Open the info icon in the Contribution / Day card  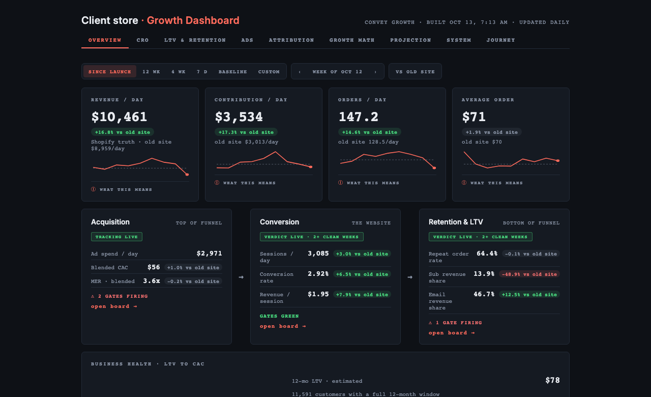click(217, 183)
